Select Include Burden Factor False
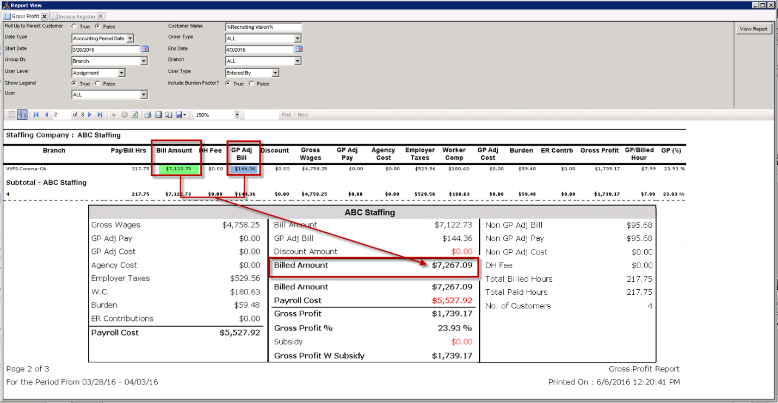778x403 pixels. [251, 84]
